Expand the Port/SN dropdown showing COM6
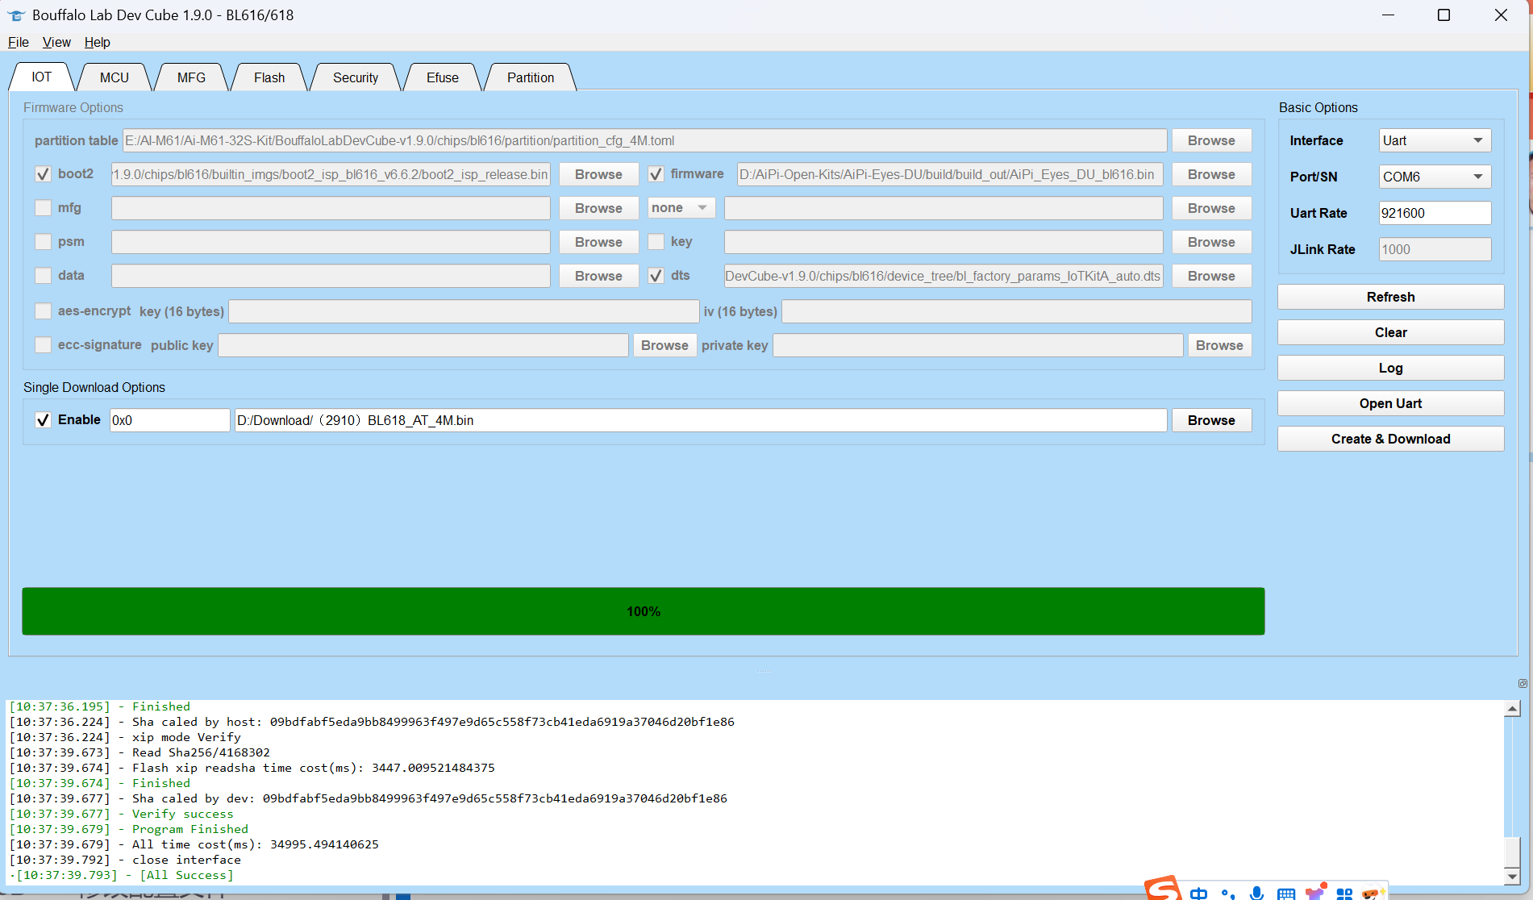Viewport: 1533px width, 900px height. [1434, 177]
